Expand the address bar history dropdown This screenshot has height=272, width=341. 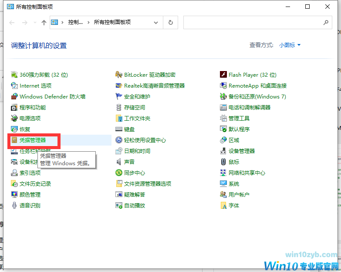tap(157, 22)
